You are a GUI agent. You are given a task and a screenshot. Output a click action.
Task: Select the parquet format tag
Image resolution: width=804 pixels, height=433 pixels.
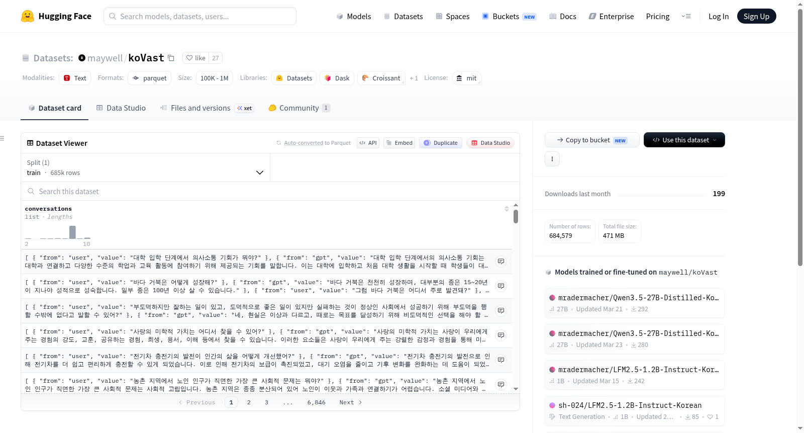[149, 78]
